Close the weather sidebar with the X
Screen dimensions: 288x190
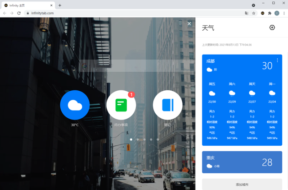click(189, 23)
